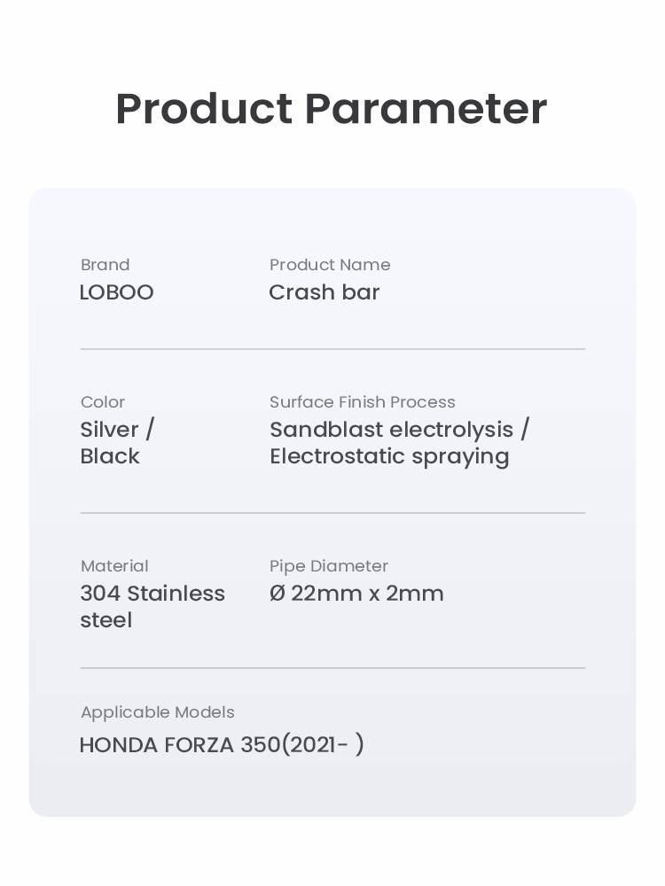Select the "Pipe Diameter" label
665x886 pixels.
tap(328, 566)
